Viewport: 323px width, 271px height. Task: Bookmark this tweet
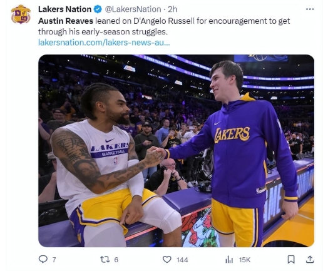click(291, 260)
